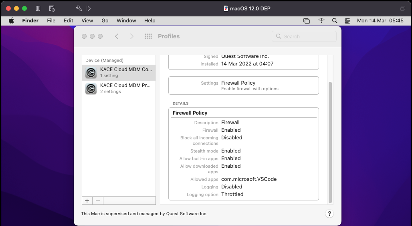Screen dimensions: 412x226
Task: Click the Search field in Profiles
Action: coord(304,36)
